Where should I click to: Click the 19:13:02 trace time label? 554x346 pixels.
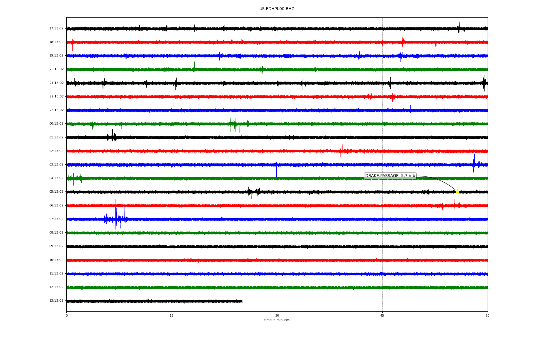point(56,56)
